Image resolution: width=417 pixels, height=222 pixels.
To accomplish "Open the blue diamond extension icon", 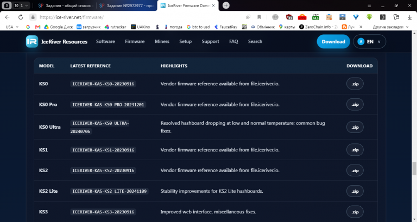I will tap(356, 17).
